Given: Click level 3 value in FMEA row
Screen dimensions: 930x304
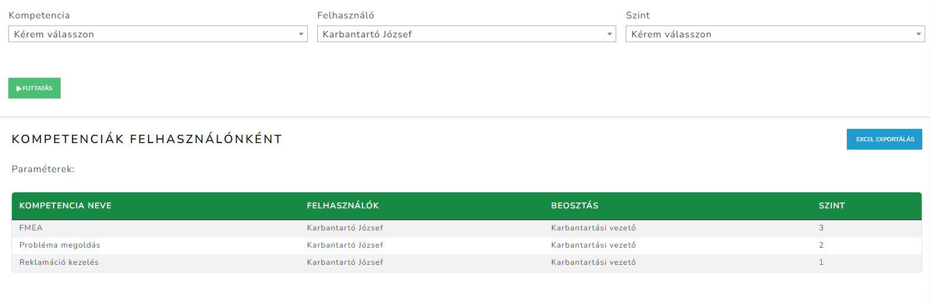Looking at the screenshot, I should 821,227.
